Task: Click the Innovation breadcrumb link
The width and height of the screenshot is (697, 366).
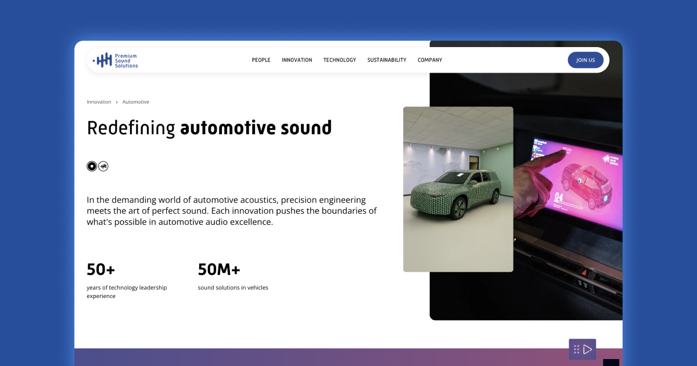Action: (99, 102)
